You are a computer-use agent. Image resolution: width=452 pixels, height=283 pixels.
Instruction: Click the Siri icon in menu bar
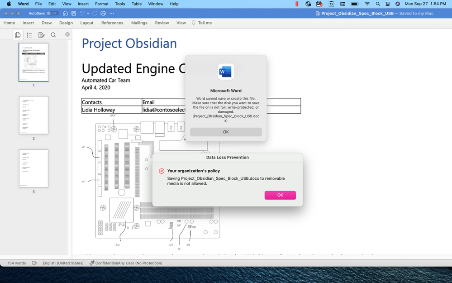pos(398,4)
